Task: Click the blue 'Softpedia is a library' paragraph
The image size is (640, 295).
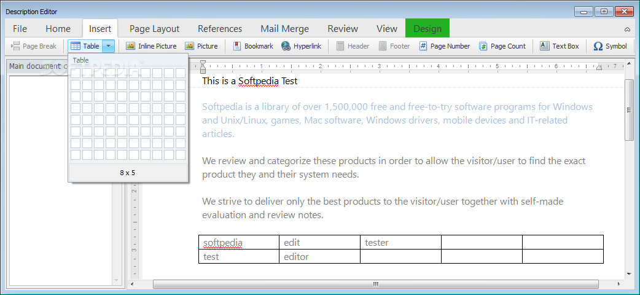Action: (397, 120)
